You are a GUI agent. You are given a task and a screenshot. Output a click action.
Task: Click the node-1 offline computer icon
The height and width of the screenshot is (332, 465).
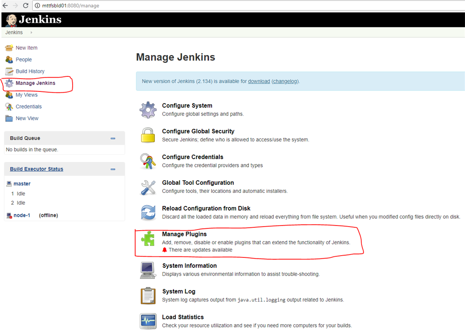pyautogui.click(x=9, y=216)
